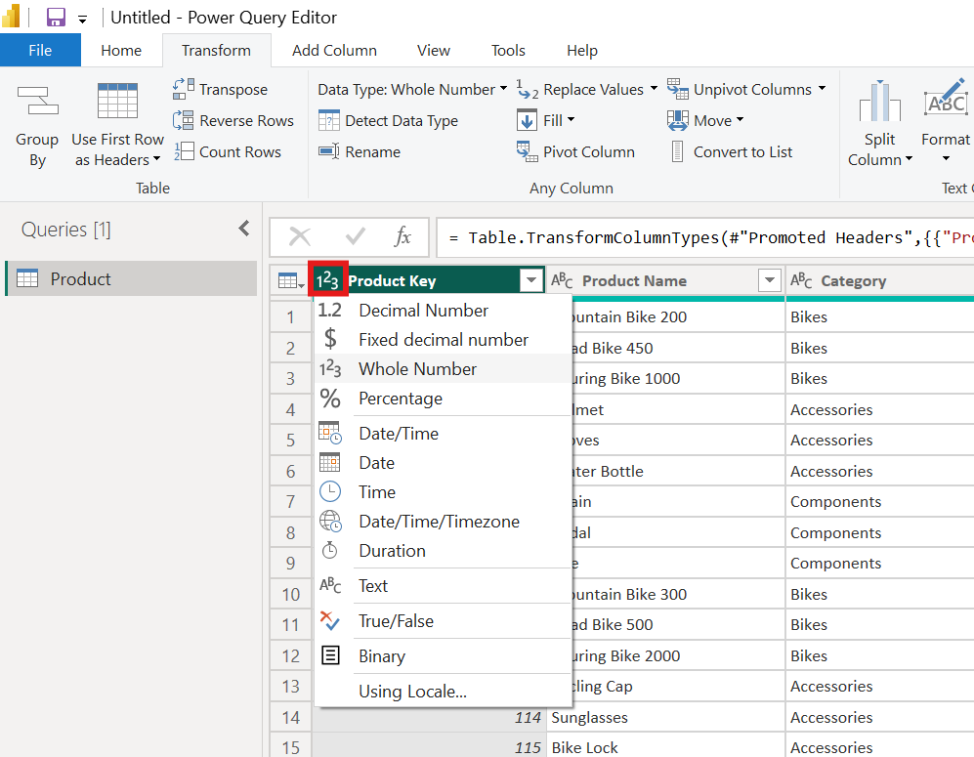Expand the Split Column dropdown arrow
The width and height of the screenshot is (974, 757).
(909, 159)
